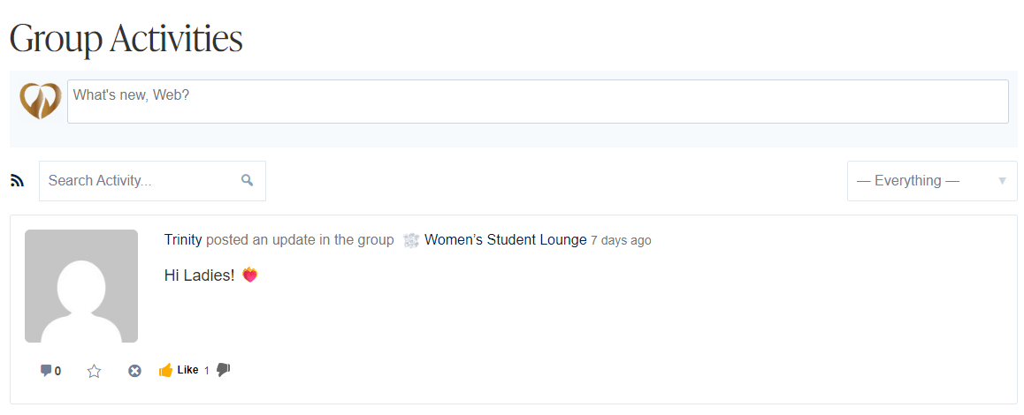Click the orange thumbs-up Like icon
Screen dimensions: 1024x415
click(x=165, y=370)
